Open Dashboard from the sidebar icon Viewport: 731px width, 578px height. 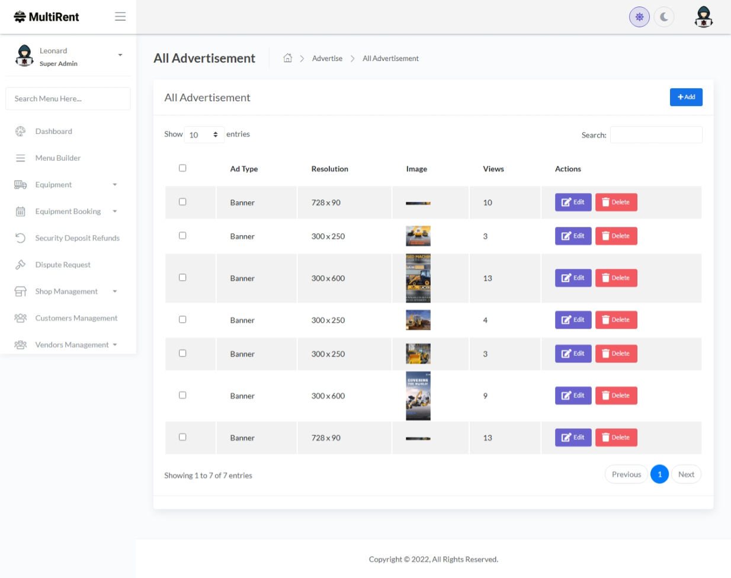pyautogui.click(x=21, y=131)
